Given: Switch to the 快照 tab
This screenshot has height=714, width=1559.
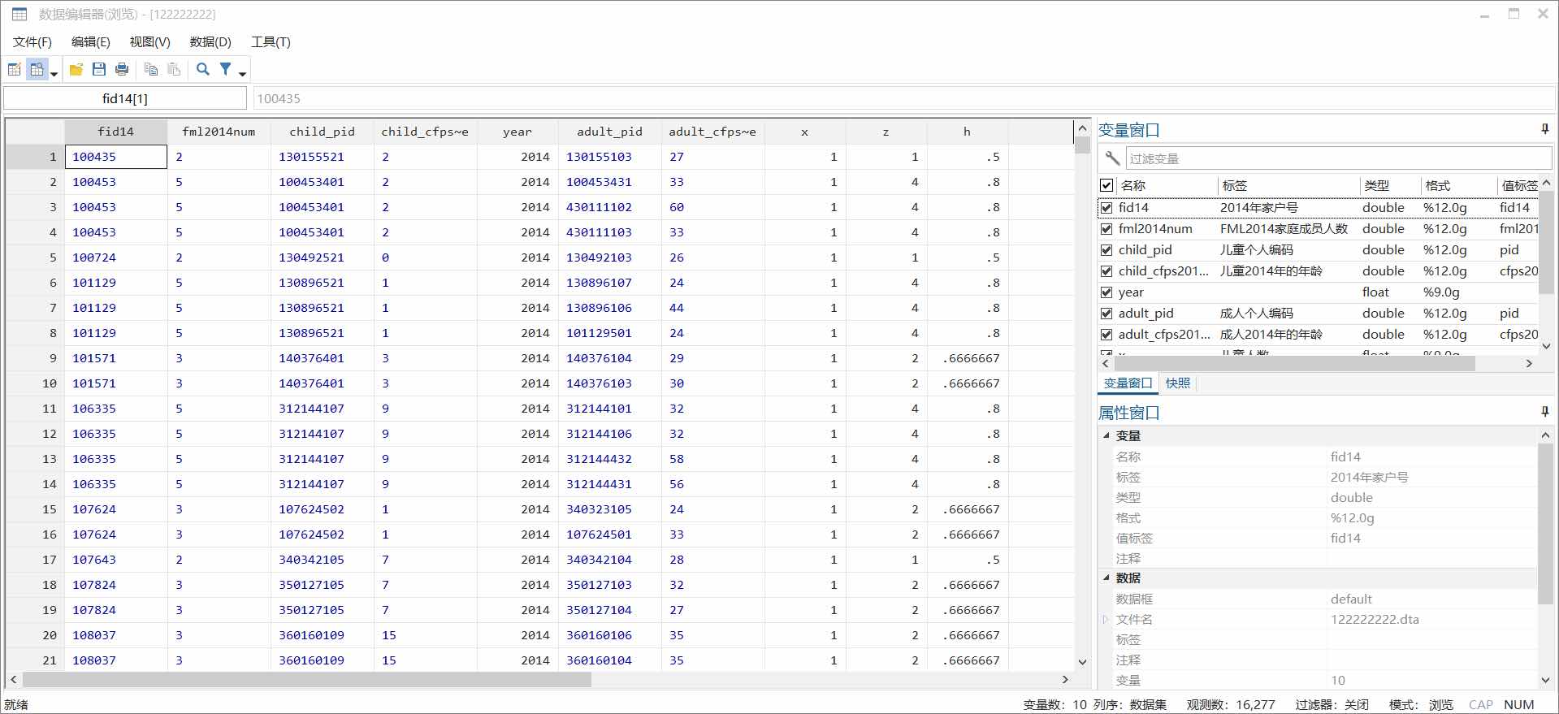Looking at the screenshot, I should pyautogui.click(x=1178, y=383).
